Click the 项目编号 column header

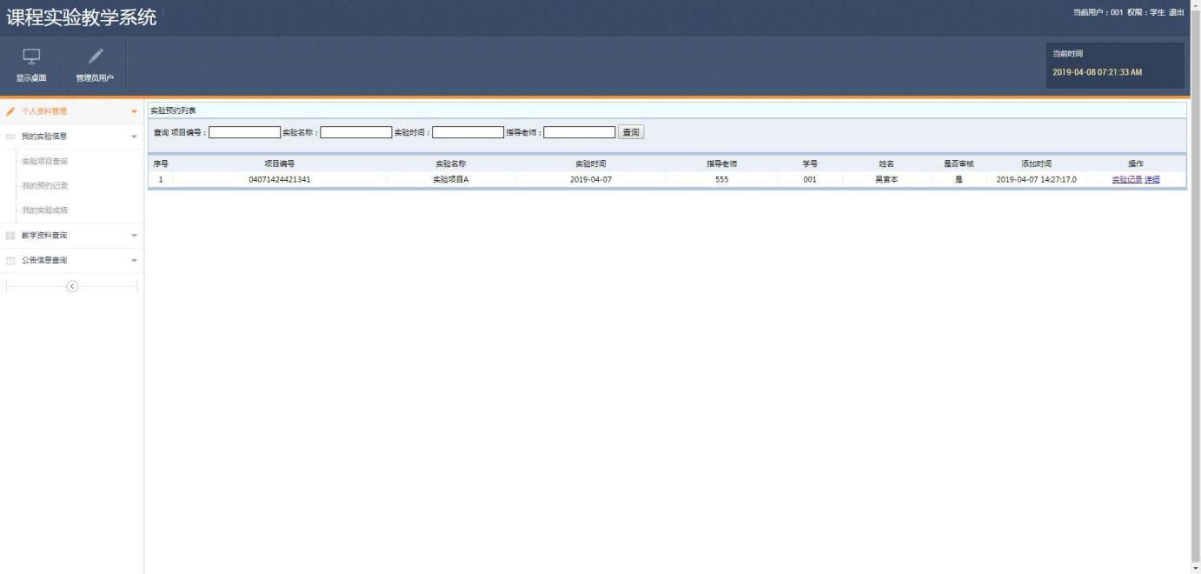pos(280,164)
